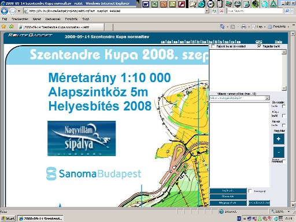
Task: Enable the Nevek checkbox
Action: (x=284, y=125)
